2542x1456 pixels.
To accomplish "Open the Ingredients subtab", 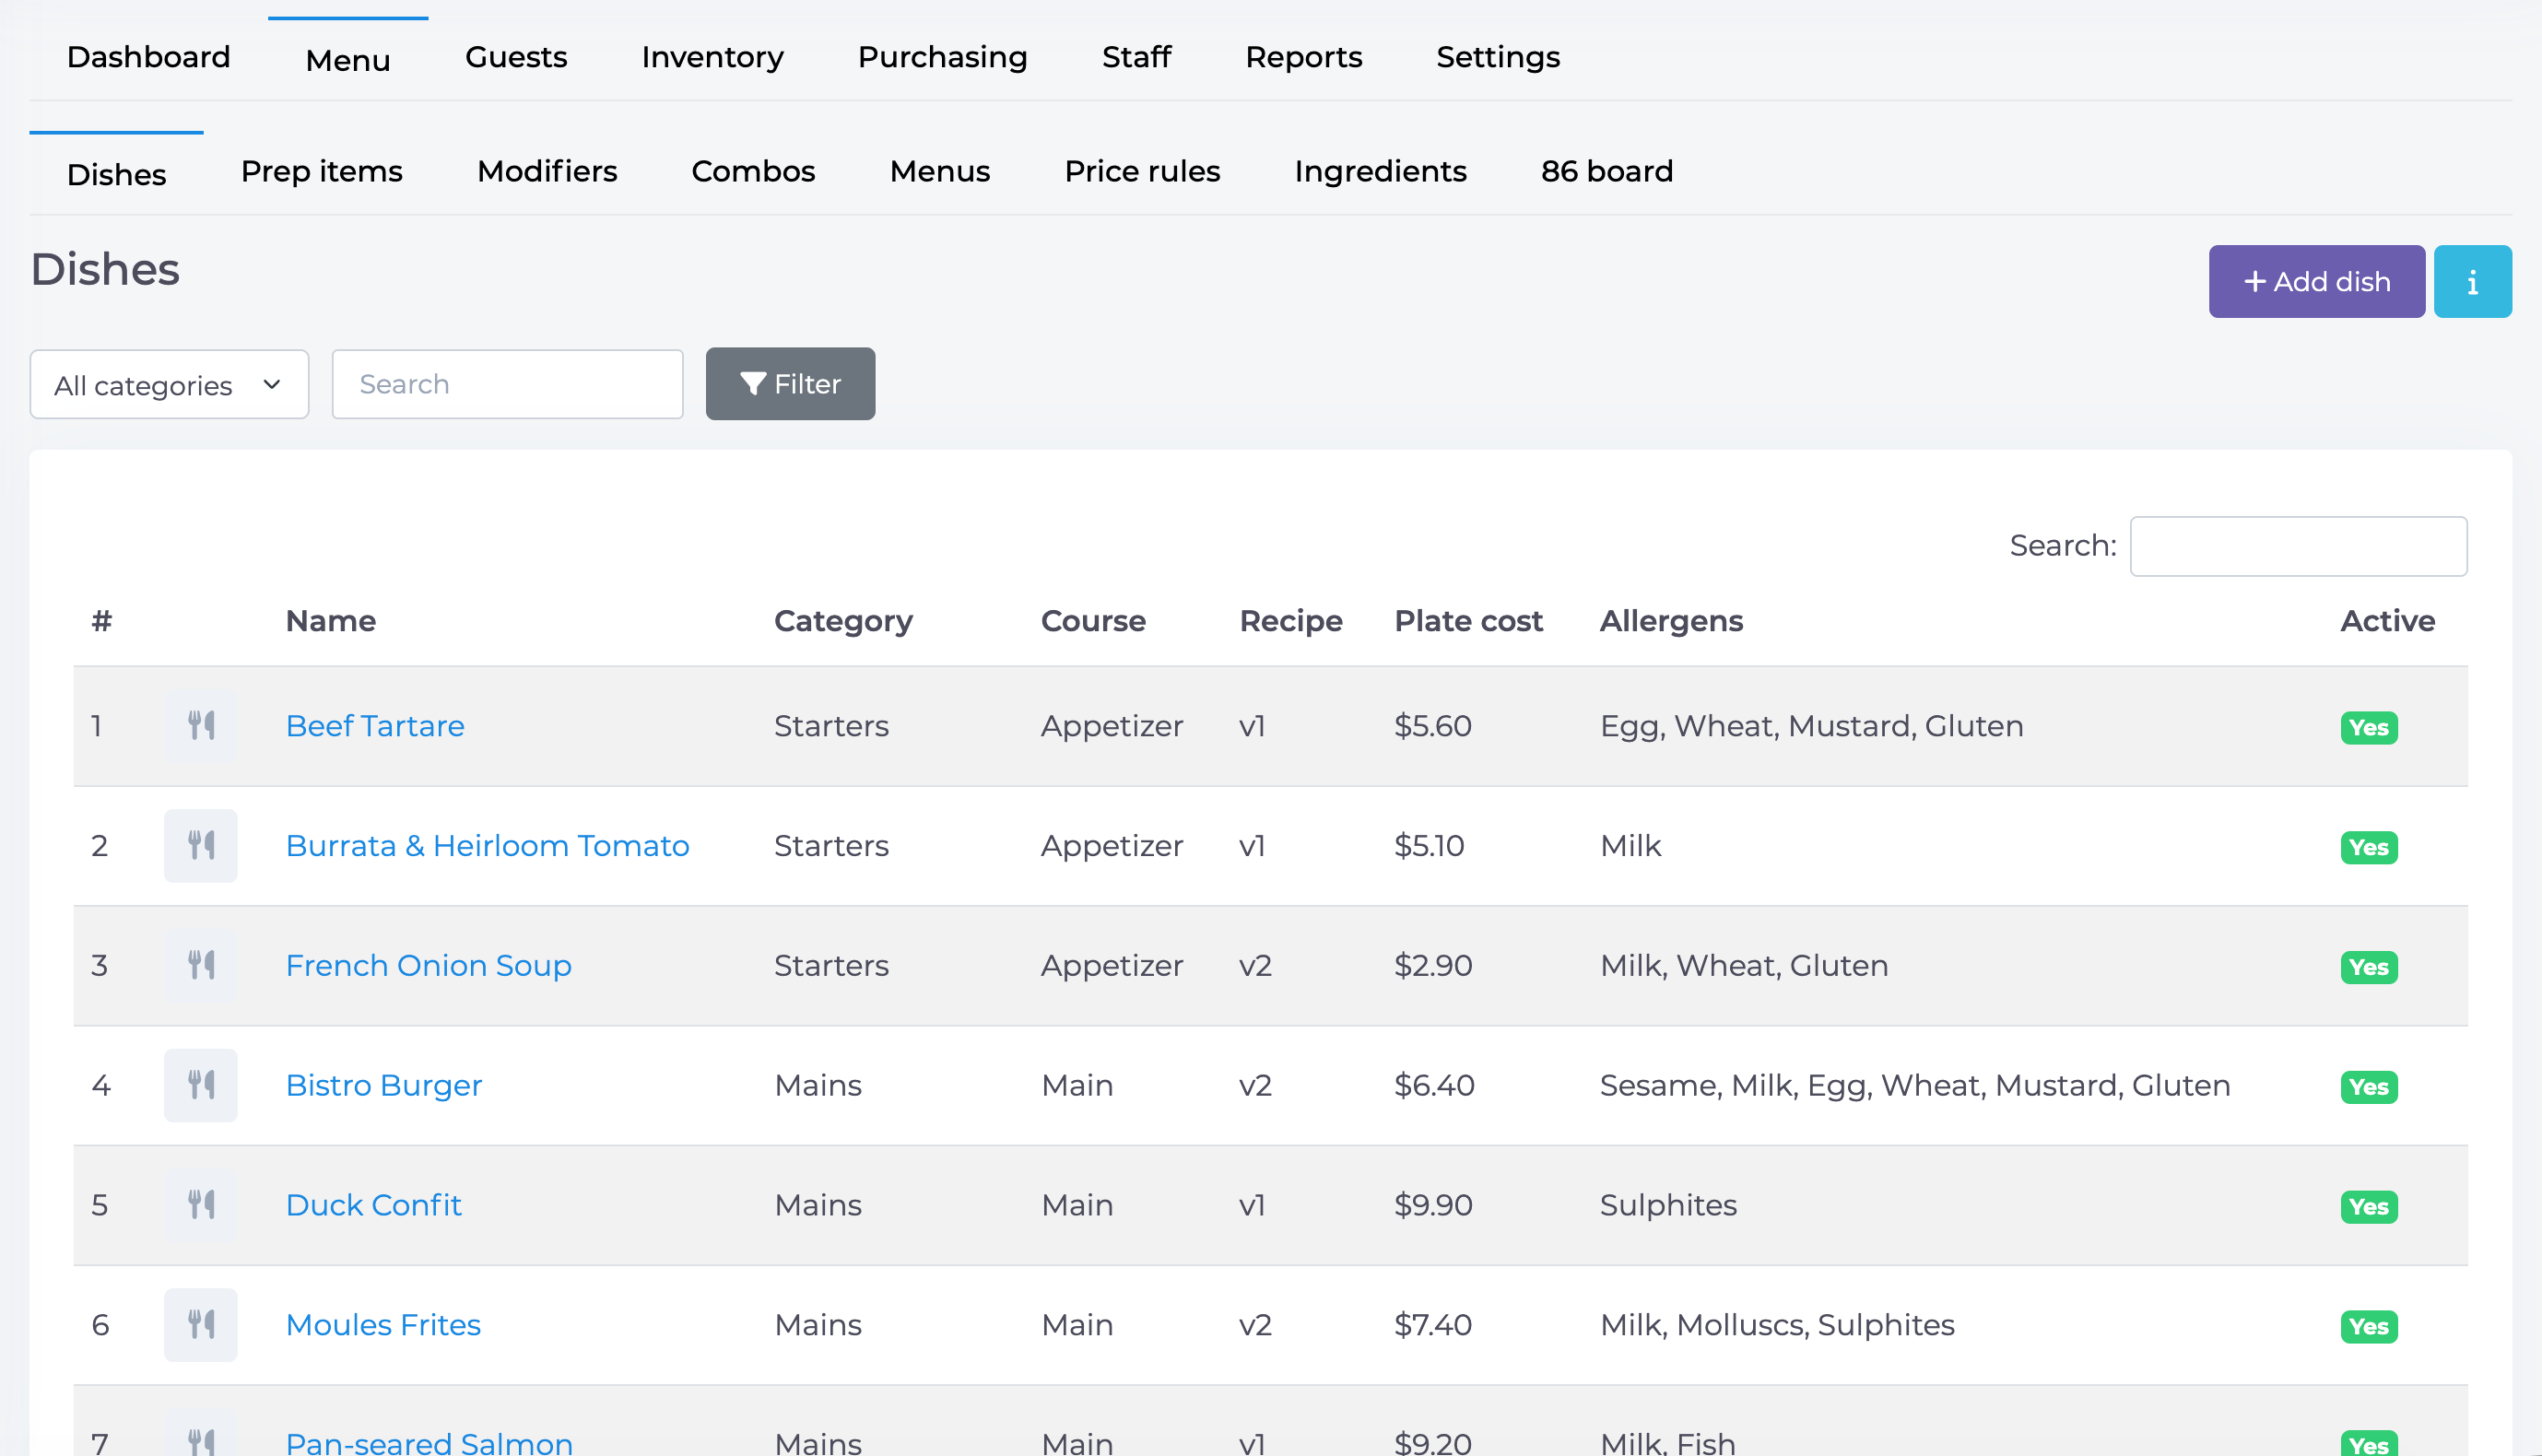I will click(1380, 172).
